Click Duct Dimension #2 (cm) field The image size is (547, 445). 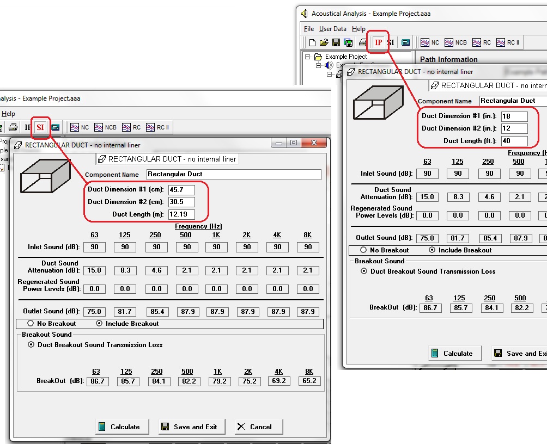[x=181, y=202]
